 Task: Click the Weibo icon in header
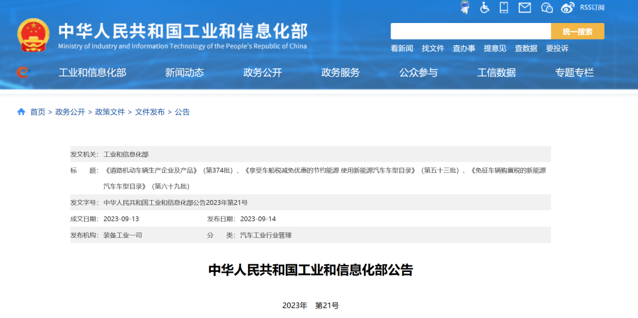(x=568, y=8)
